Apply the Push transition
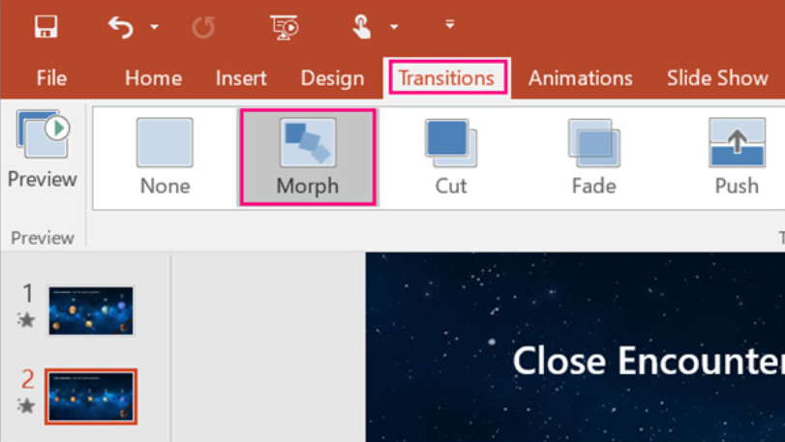785x442 pixels. click(737, 157)
